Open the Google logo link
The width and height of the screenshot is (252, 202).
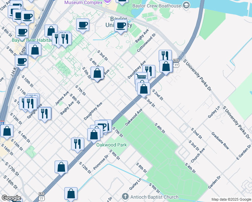[11, 198]
